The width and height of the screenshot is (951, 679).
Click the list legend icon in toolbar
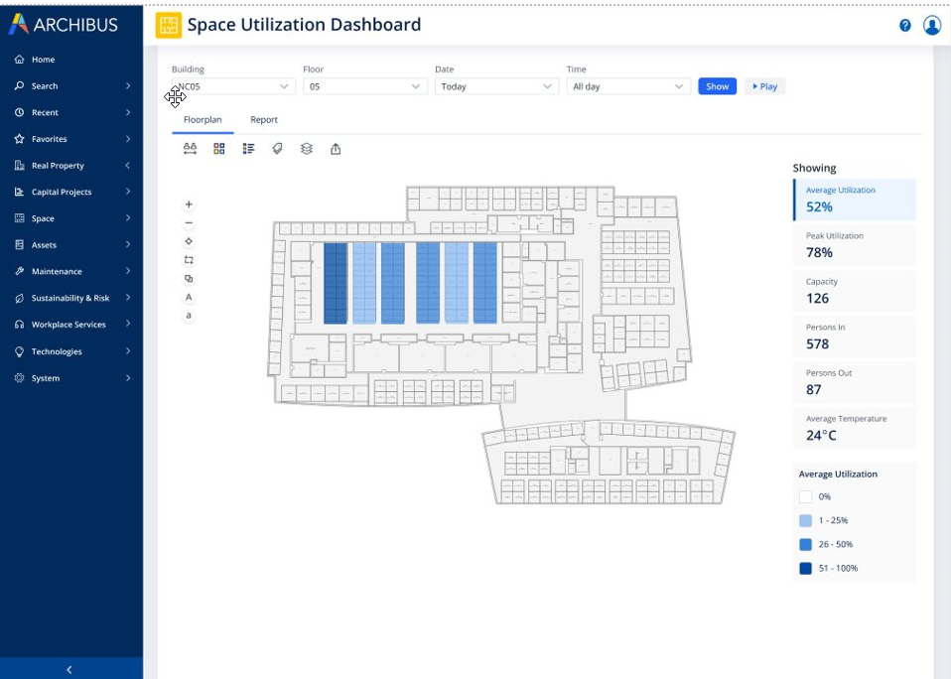pos(248,149)
